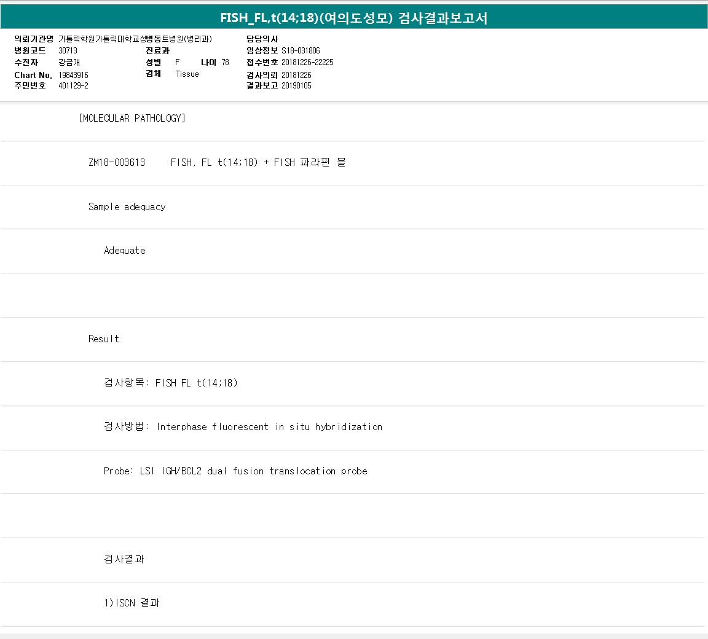The image size is (708, 639).
Task: Select the 검사항목: FISH FL t(14;18) line
Action: (x=171, y=383)
